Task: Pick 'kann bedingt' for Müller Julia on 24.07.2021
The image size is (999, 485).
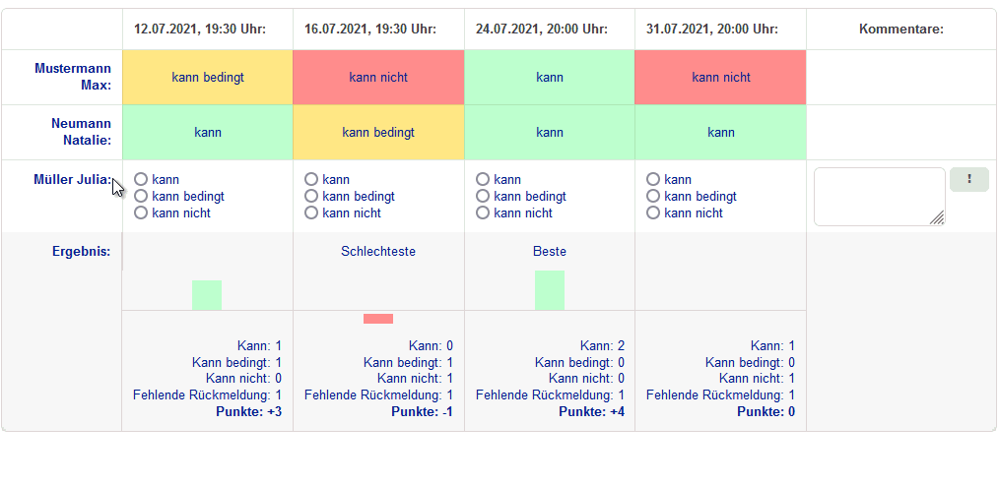Action: point(483,196)
